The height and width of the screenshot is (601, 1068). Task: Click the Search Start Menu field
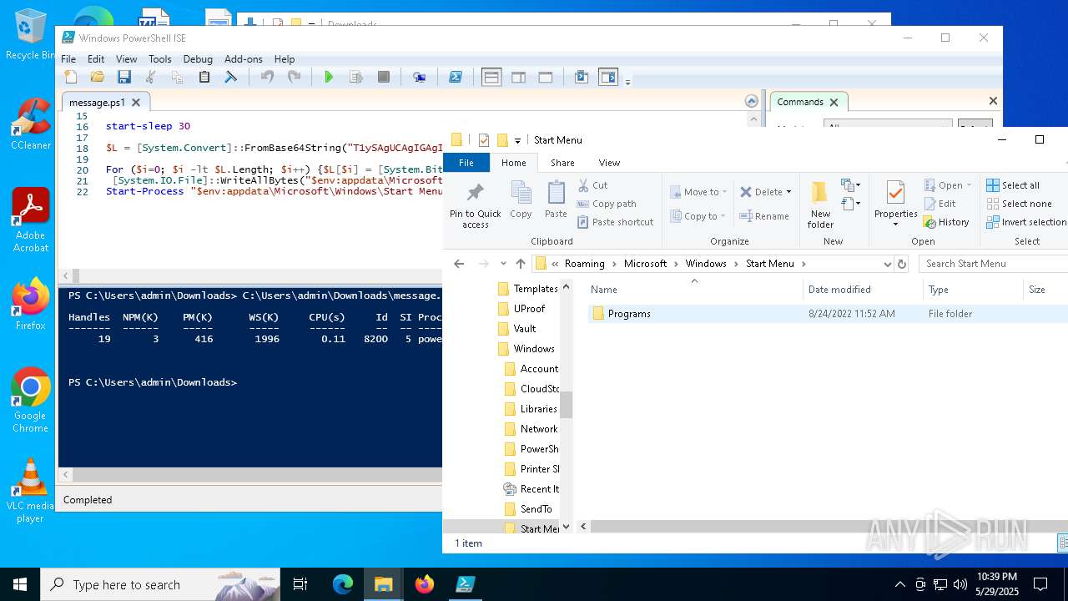click(x=993, y=264)
